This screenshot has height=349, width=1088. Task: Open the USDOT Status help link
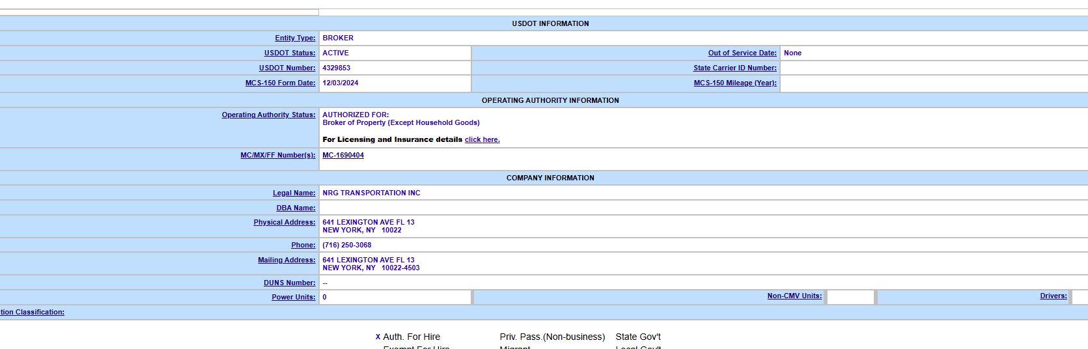(x=290, y=53)
